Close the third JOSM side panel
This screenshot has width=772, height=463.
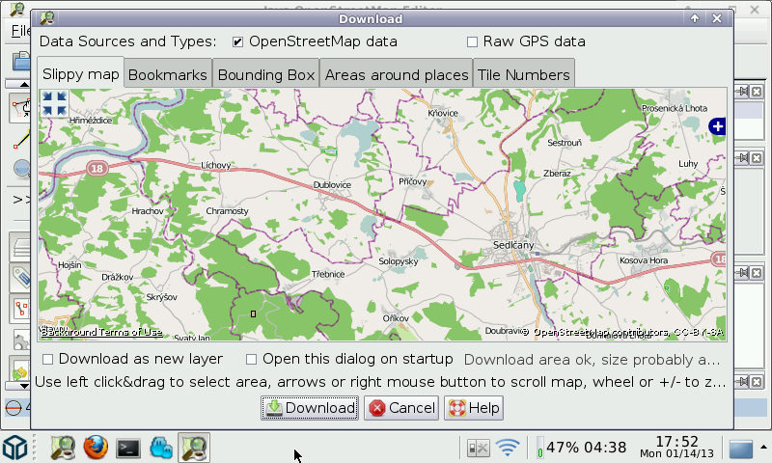757,273
